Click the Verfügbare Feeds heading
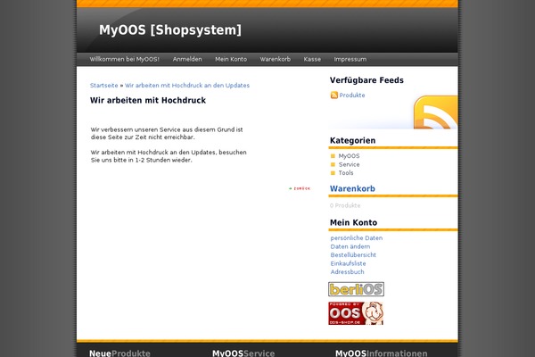Screen dimensions: 535x357 (366, 80)
